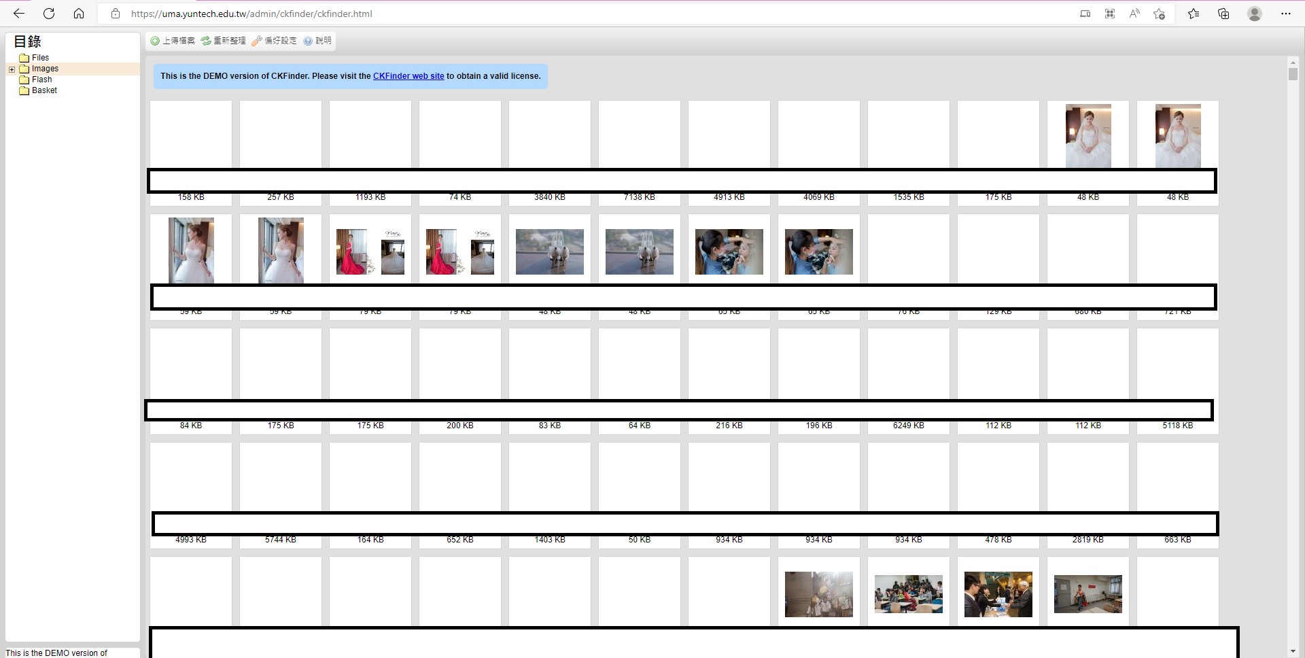Image resolution: width=1305 pixels, height=658 pixels.
Task: Click the device/app icon in the address bar
Action: pos(1085,14)
